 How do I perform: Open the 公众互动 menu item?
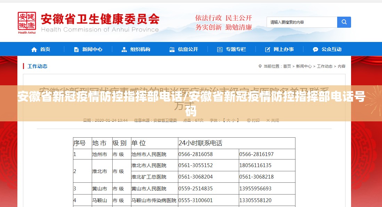(331, 49)
